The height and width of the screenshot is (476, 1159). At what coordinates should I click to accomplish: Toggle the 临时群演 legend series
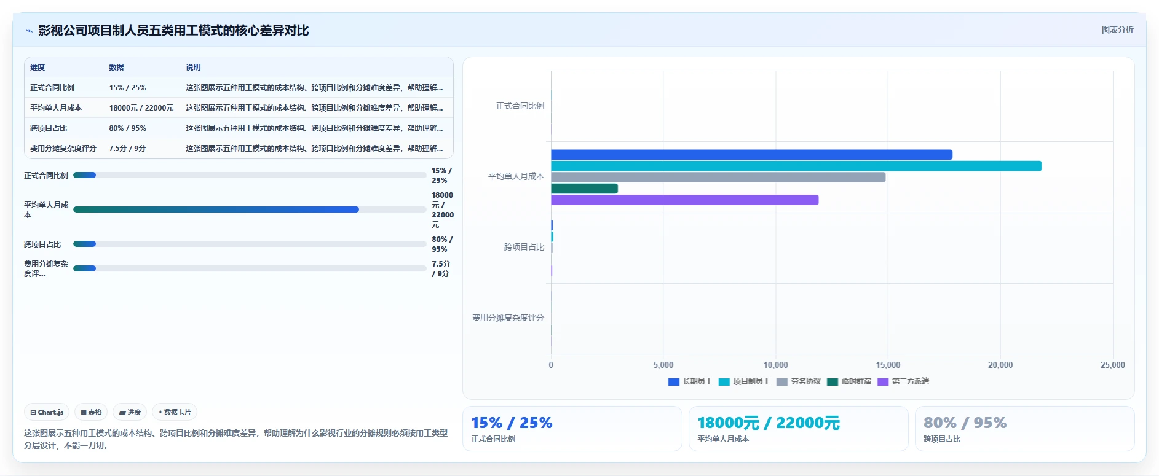click(848, 381)
